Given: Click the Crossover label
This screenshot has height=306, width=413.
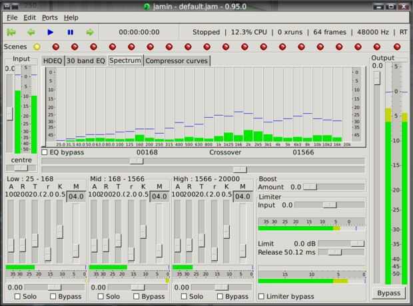Looking at the screenshot, I should pyautogui.click(x=225, y=152).
